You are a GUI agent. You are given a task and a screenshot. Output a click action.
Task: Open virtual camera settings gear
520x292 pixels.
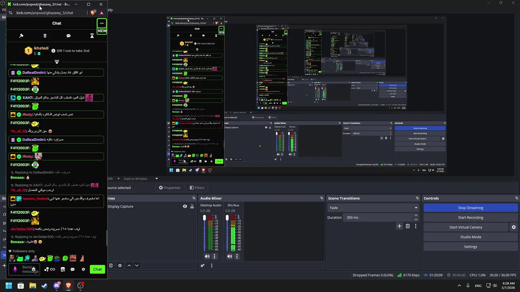tap(513, 227)
